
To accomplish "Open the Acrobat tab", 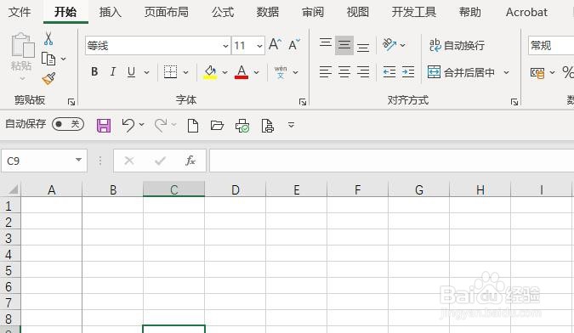I will [526, 12].
